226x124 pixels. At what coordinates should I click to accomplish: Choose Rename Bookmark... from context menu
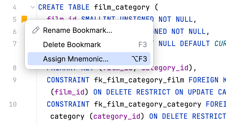point(77,30)
